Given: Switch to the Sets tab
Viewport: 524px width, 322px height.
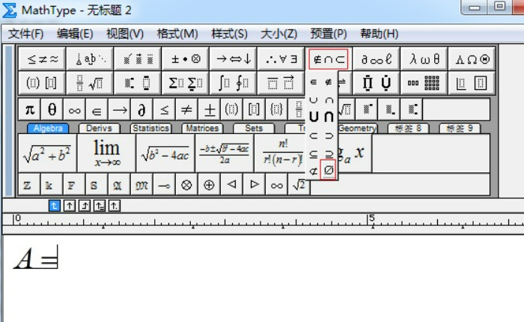Looking at the screenshot, I should click(254, 128).
